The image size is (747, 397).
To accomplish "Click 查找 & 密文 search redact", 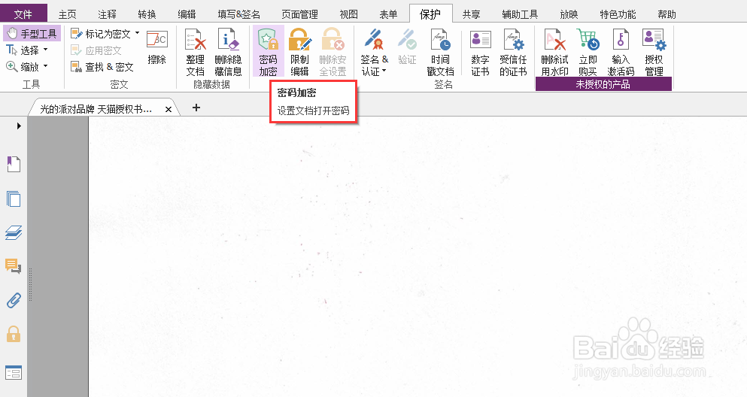I will click(x=102, y=67).
